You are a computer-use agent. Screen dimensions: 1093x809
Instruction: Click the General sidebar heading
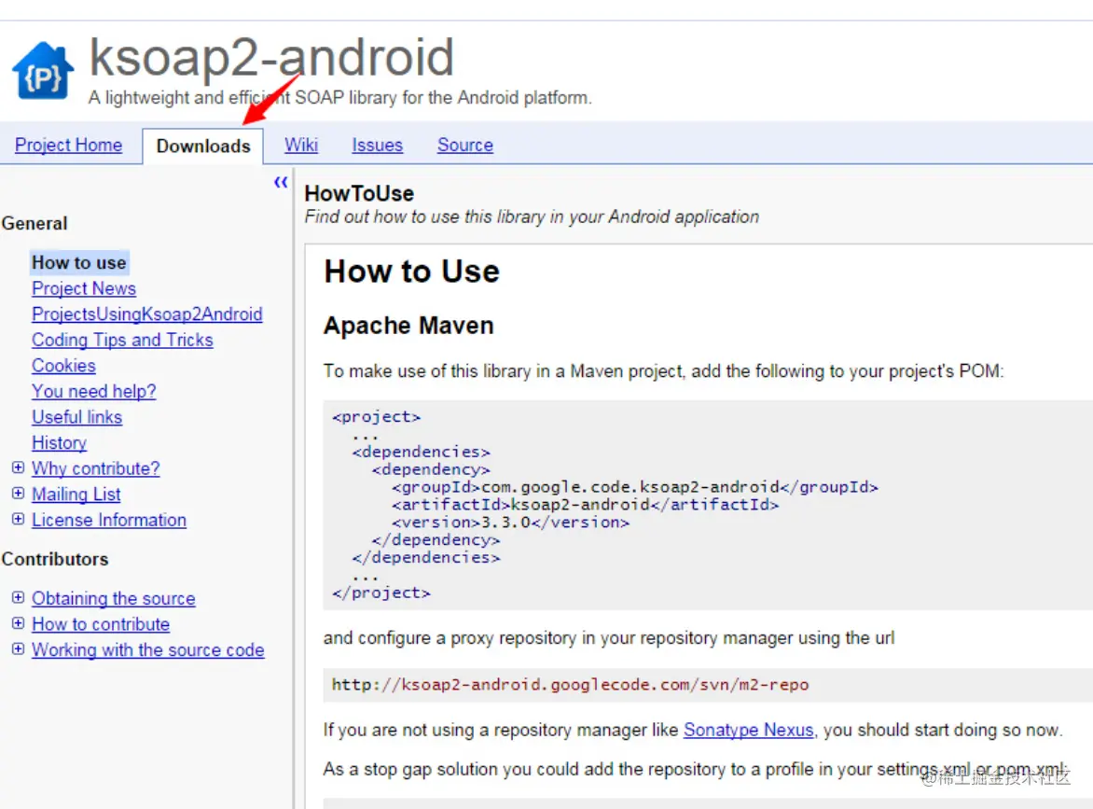tap(35, 224)
